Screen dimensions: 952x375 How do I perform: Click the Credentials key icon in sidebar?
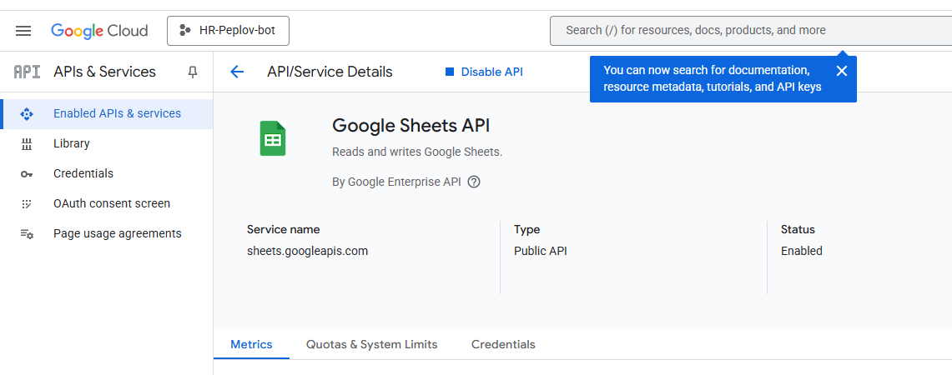point(27,174)
